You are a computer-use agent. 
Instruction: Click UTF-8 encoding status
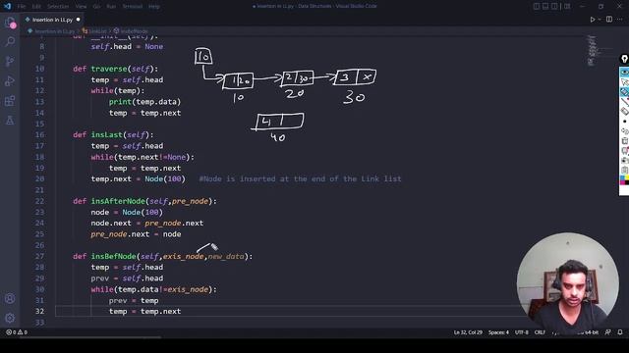522,332
